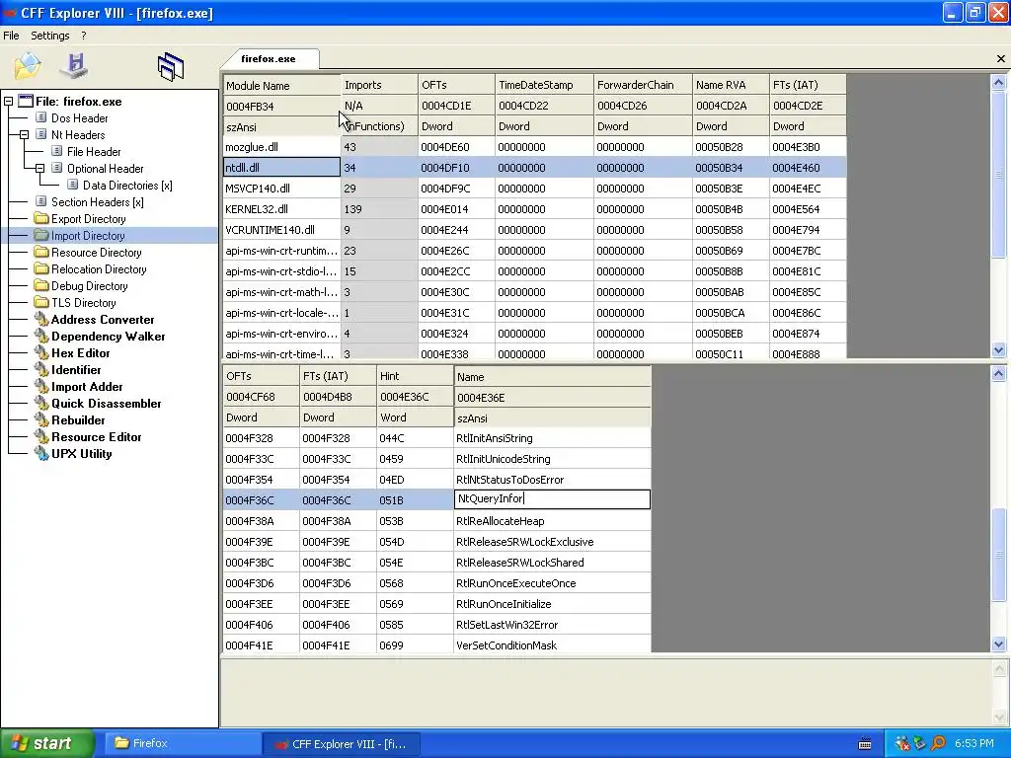Click the NtQueryInfor name edit field

[x=552, y=498]
